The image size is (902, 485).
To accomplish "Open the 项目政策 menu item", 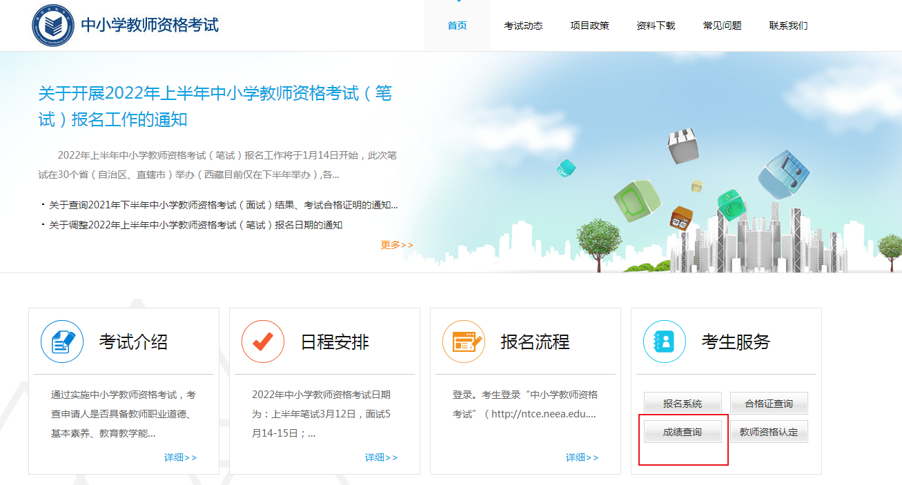I will pyautogui.click(x=589, y=26).
